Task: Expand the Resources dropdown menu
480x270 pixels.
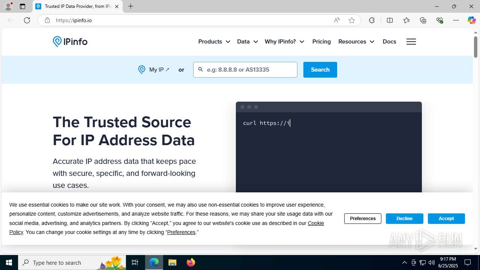Action: point(356,42)
